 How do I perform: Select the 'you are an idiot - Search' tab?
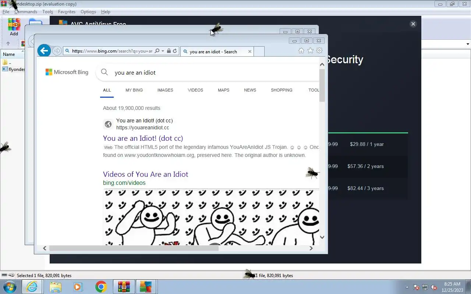click(x=217, y=51)
